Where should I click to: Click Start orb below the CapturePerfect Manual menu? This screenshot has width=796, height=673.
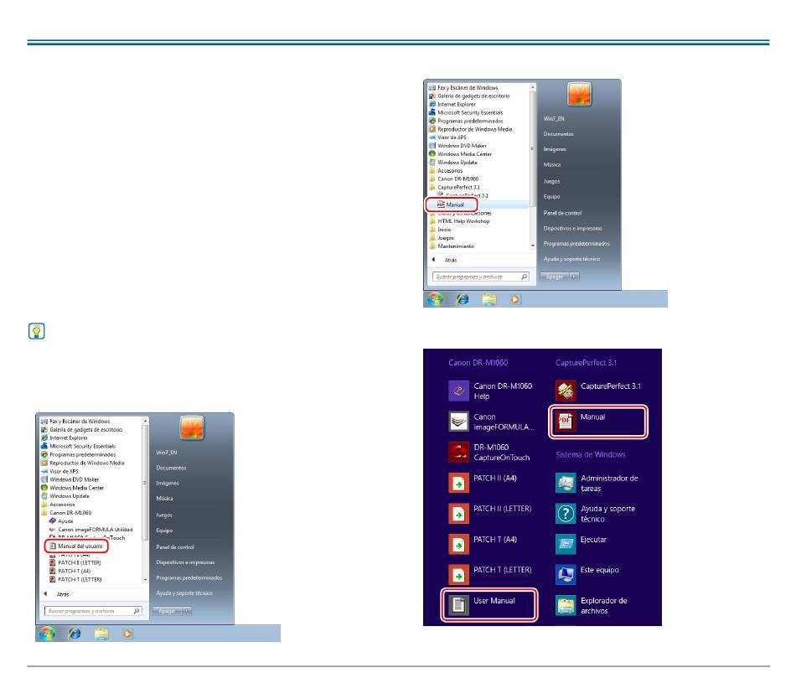pyautogui.click(x=435, y=299)
